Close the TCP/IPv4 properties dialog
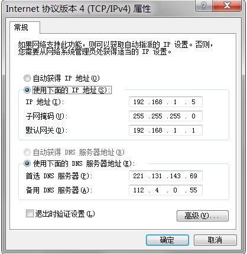Viewport: 247px width, 254px height. (x=227, y=5)
